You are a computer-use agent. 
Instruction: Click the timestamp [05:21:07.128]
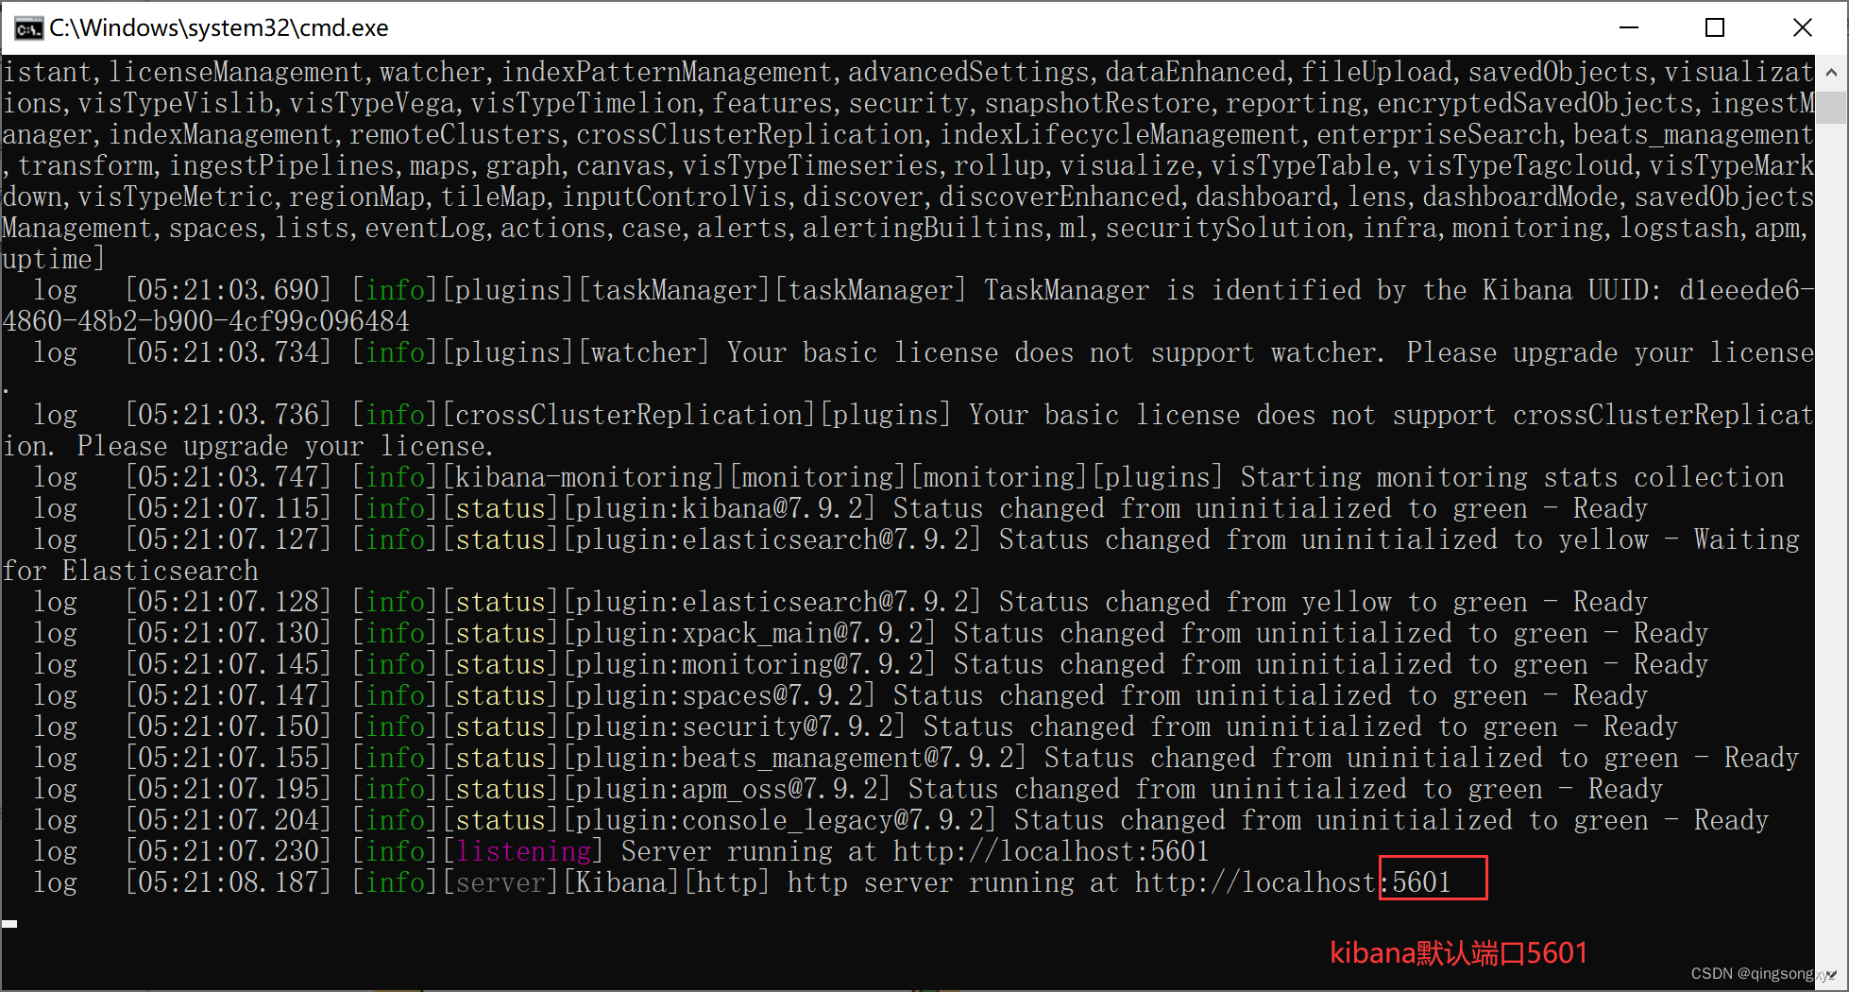coord(229,602)
